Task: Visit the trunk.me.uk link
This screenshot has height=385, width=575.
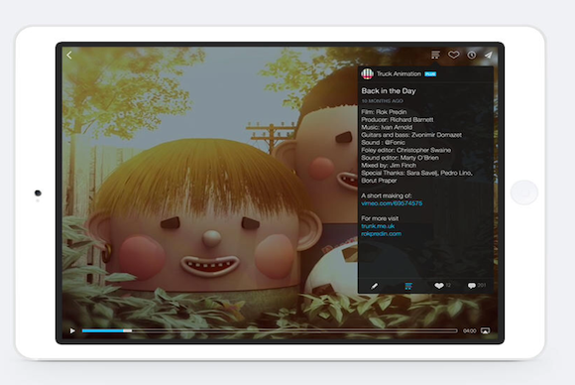Action: click(x=378, y=226)
